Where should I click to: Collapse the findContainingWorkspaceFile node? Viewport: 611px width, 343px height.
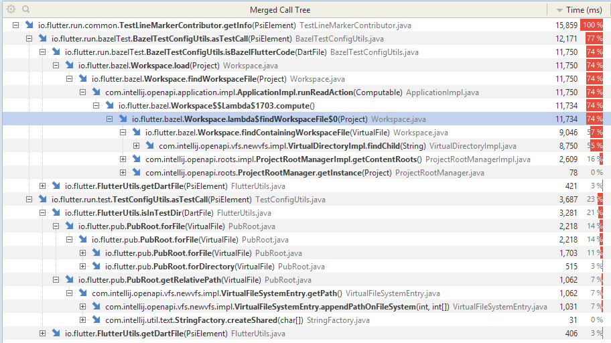coord(123,133)
